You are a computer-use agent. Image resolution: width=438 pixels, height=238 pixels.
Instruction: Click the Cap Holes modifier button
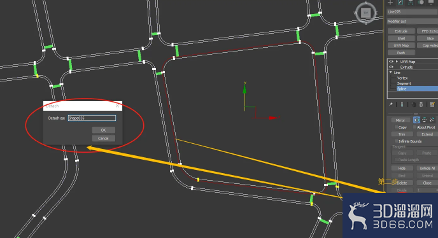click(x=427, y=45)
